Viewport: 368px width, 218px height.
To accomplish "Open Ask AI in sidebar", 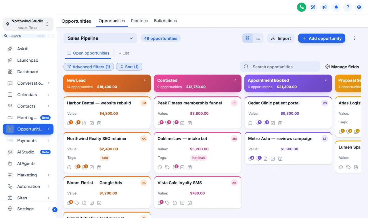I will [28, 49].
